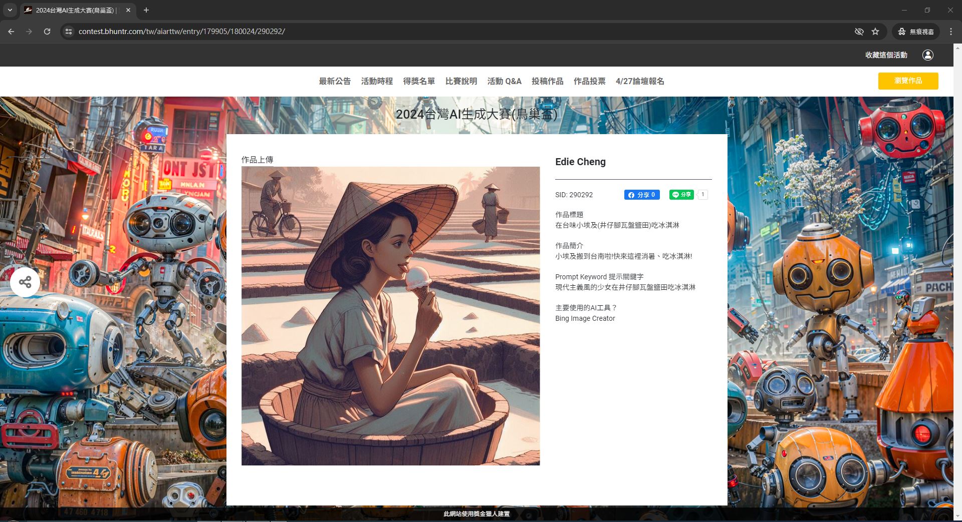Go to 得獎名單 in the navigation
Image resolution: width=962 pixels, height=522 pixels.
pyautogui.click(x=419, y=81)
